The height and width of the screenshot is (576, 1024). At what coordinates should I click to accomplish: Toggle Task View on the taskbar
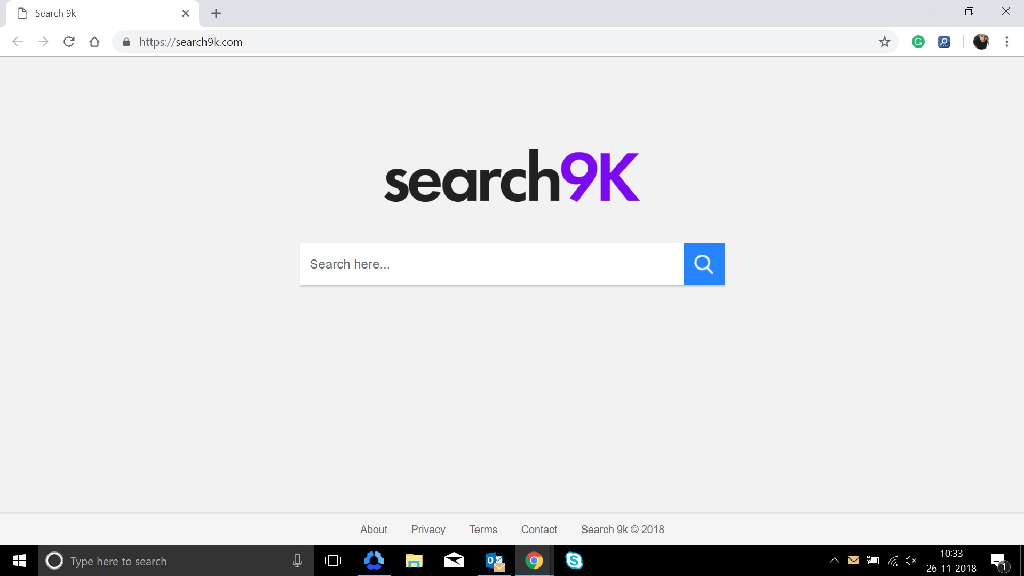pos(333,561)
